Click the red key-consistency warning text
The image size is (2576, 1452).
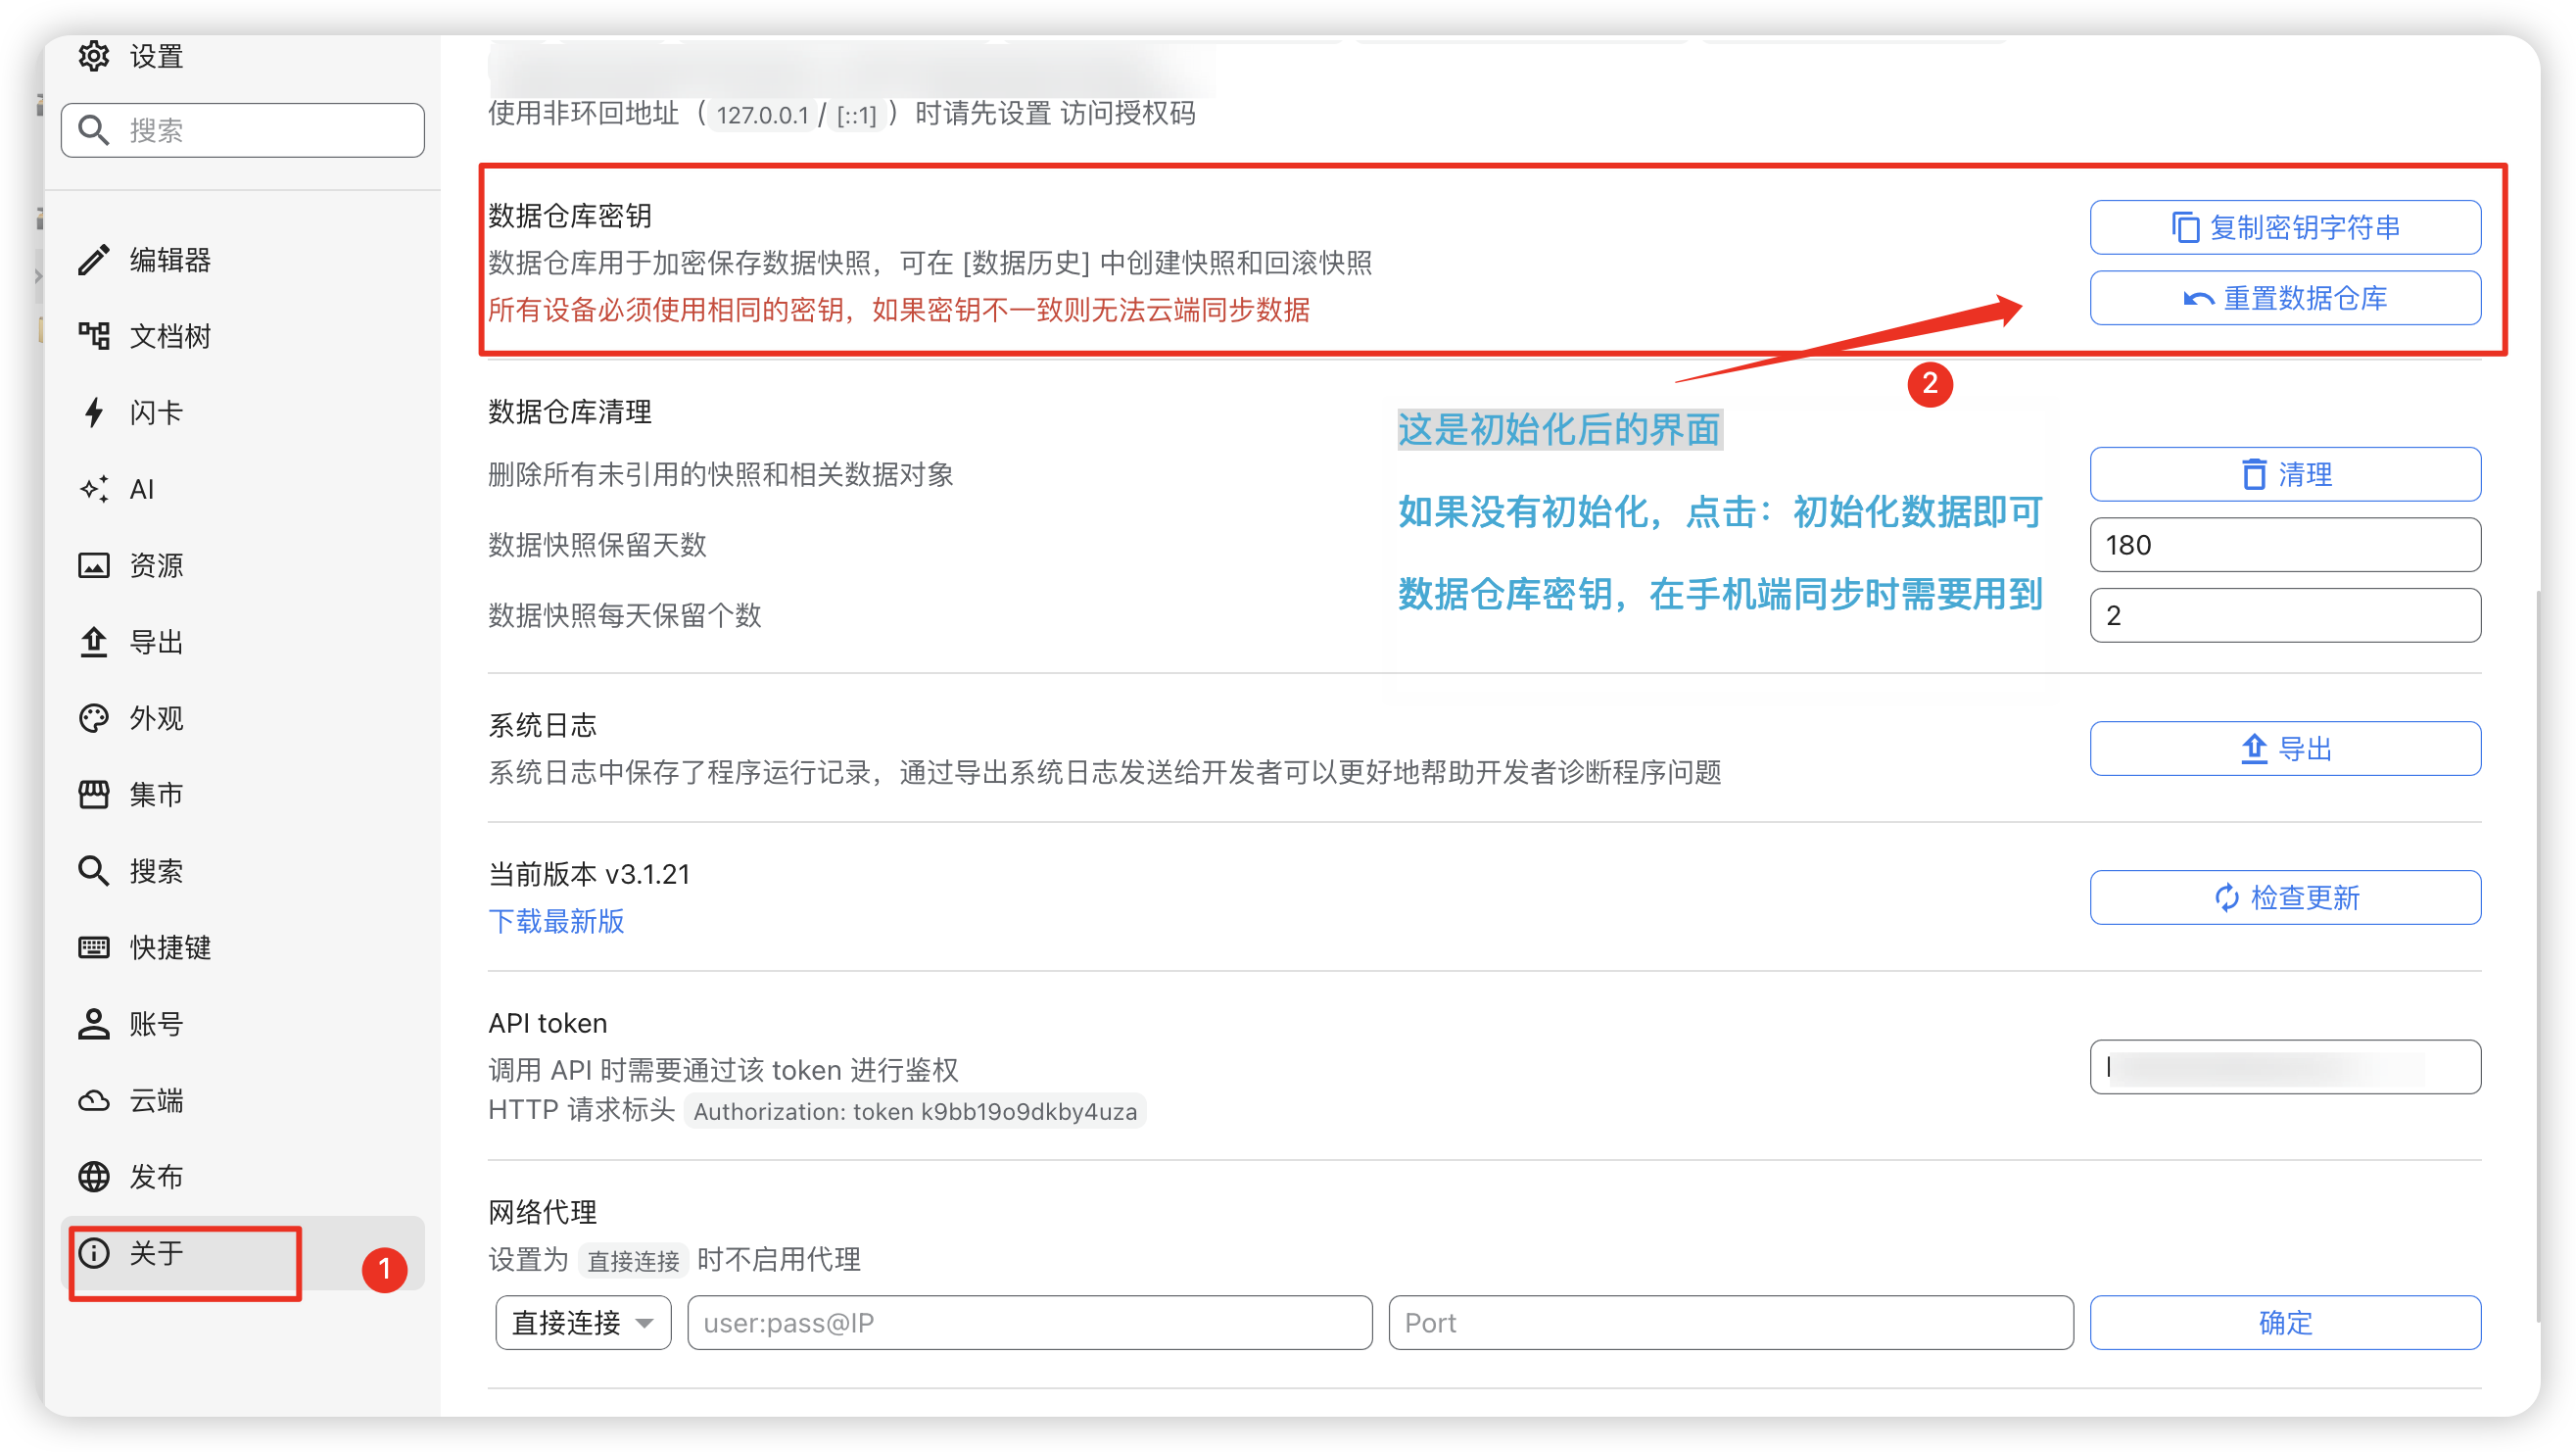(899, 309)
